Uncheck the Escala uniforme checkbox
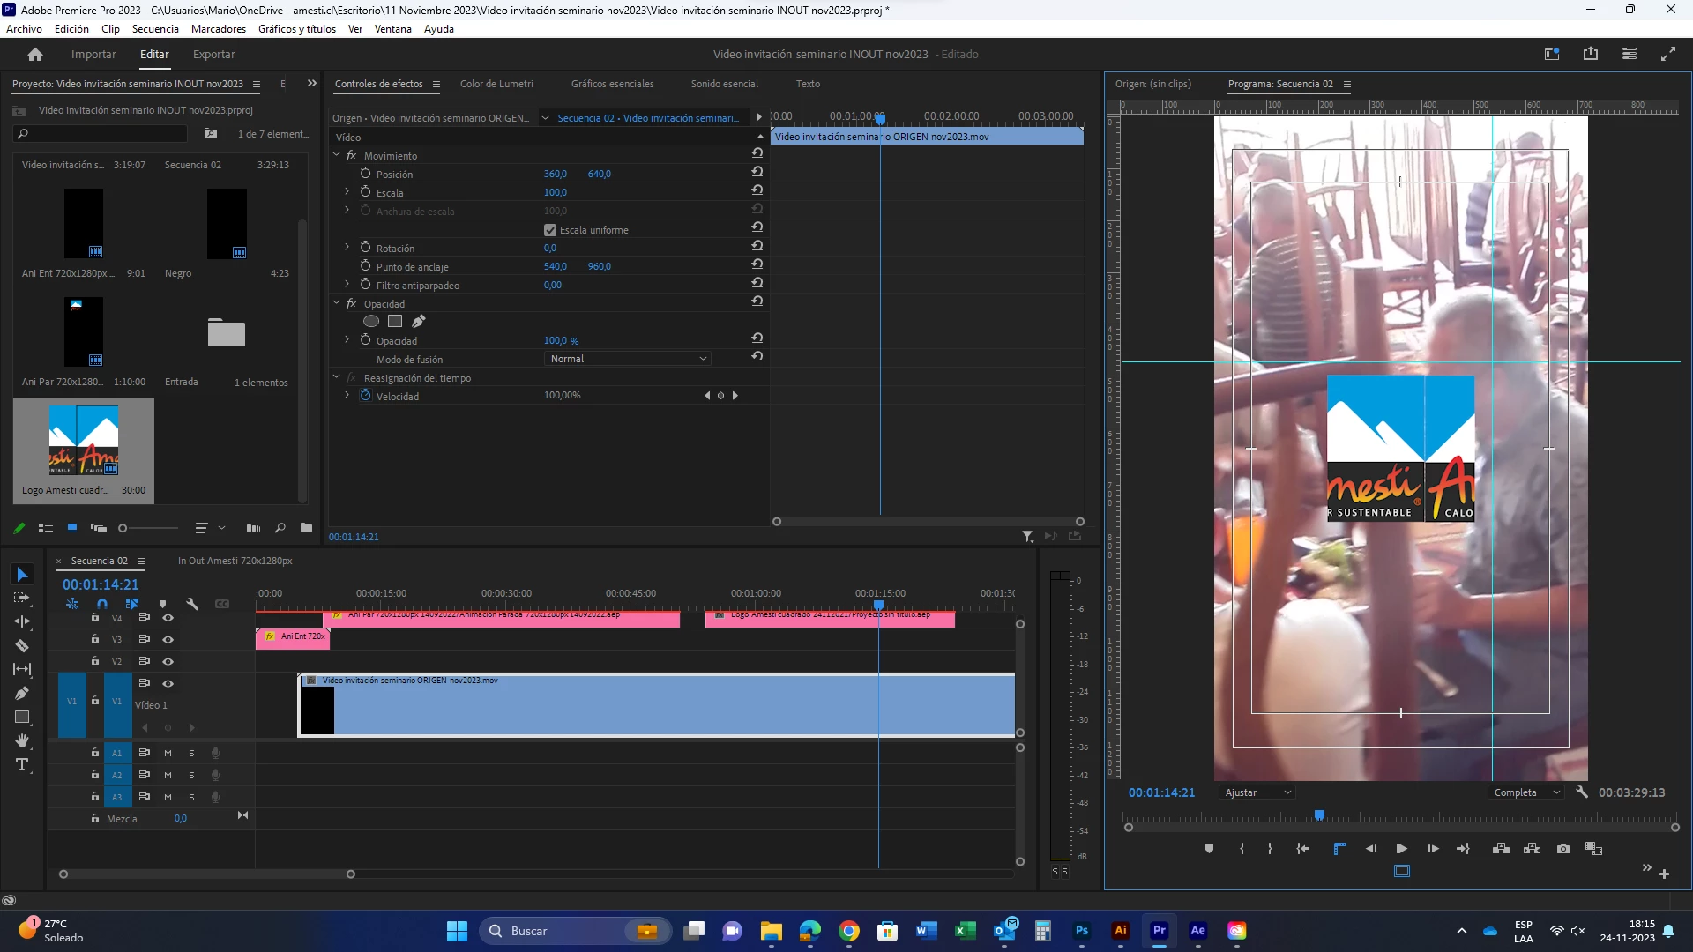1693x952 pixels. tap(550, 230)
